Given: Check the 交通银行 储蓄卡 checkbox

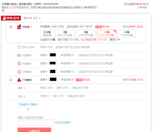Looking at the screenshot, I should (x=11, y=56).
